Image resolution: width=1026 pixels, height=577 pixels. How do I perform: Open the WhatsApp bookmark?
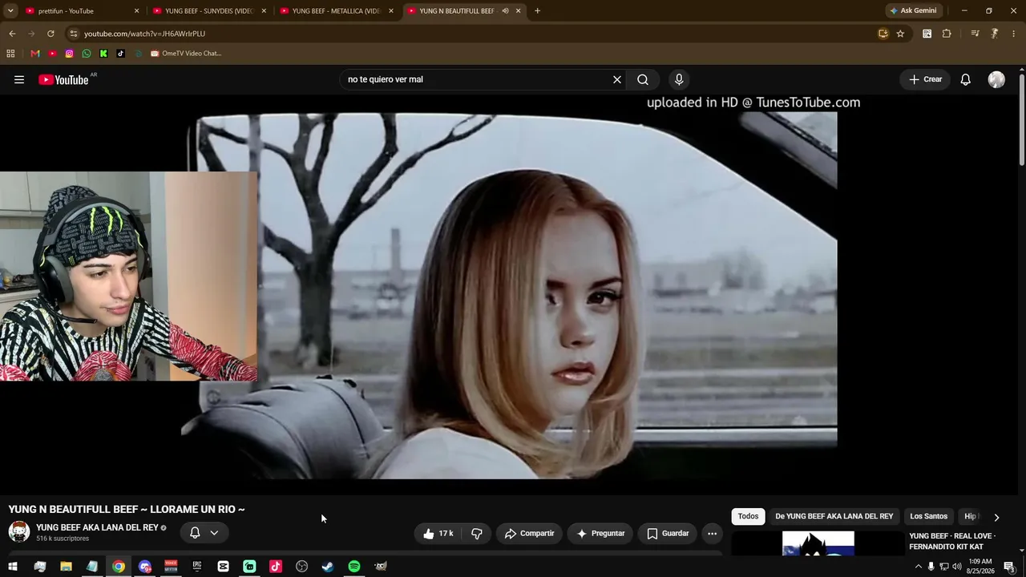(x=87, y=54)
